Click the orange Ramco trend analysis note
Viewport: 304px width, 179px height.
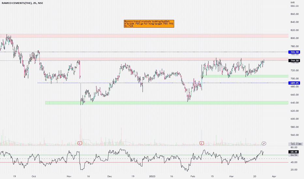click(149, 24)
